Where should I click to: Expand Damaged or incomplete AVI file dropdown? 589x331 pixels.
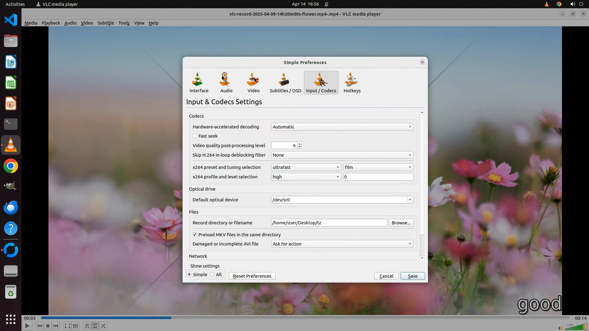coord(342,244)
